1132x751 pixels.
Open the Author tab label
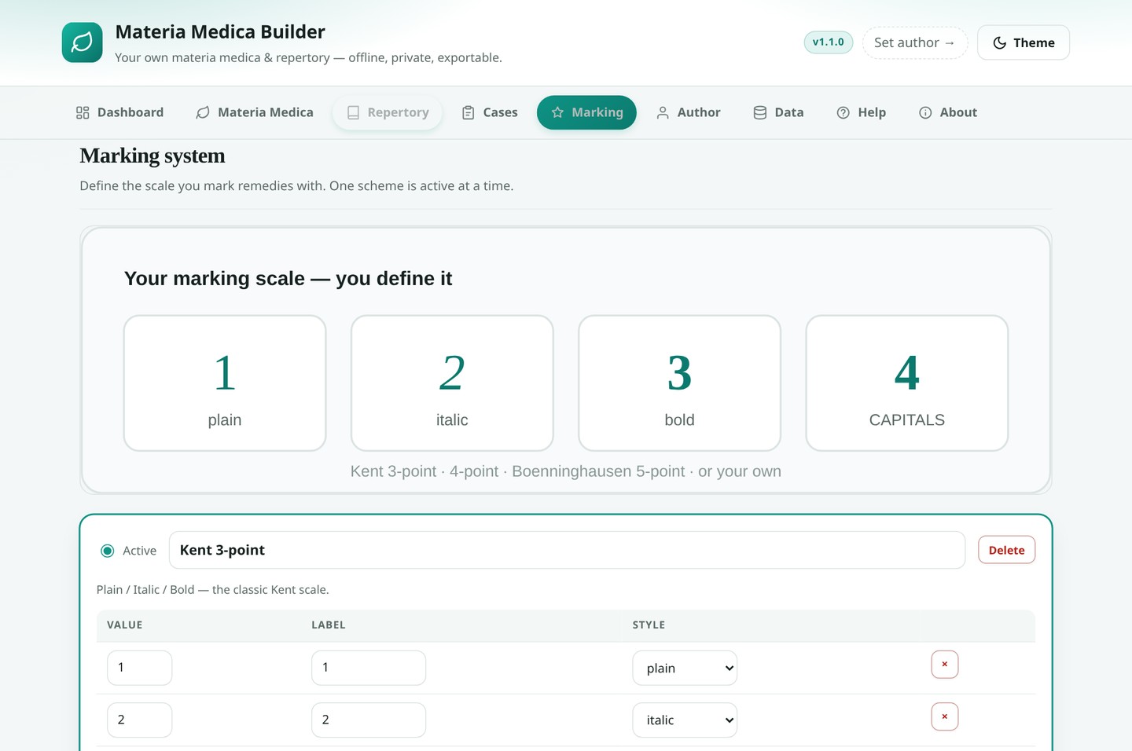(699, 112)
